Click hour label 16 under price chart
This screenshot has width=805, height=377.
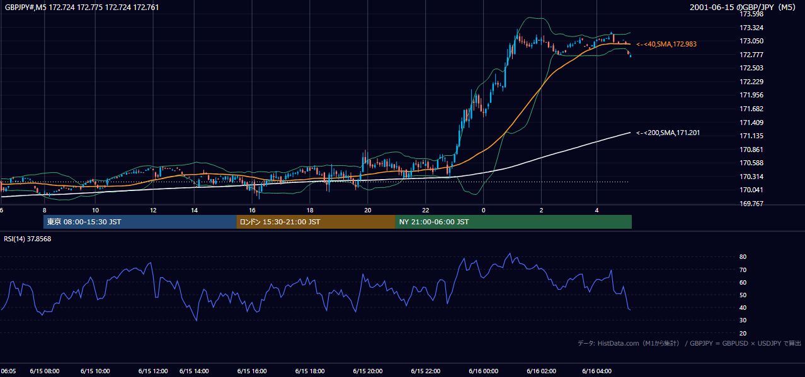252,210
